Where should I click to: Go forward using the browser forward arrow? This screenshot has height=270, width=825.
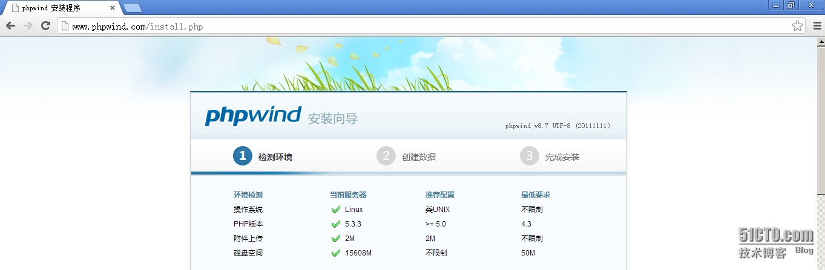tap(28, 26)
